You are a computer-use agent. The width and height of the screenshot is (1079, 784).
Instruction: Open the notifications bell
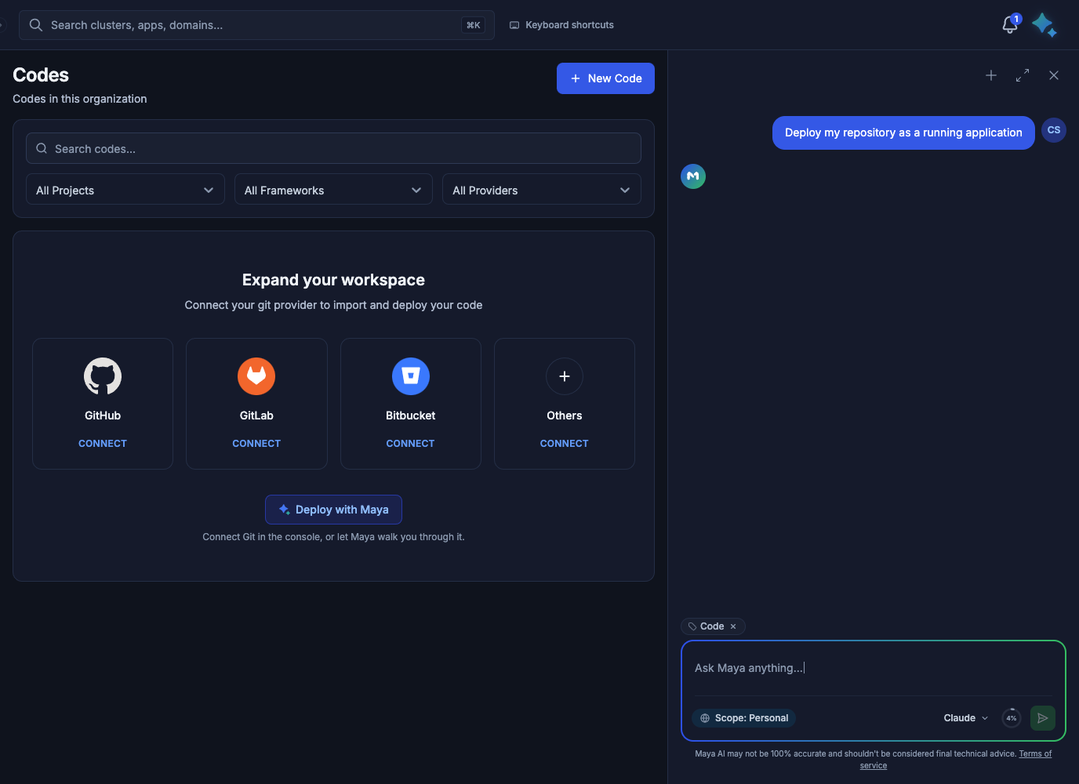tap(1010, 25)
